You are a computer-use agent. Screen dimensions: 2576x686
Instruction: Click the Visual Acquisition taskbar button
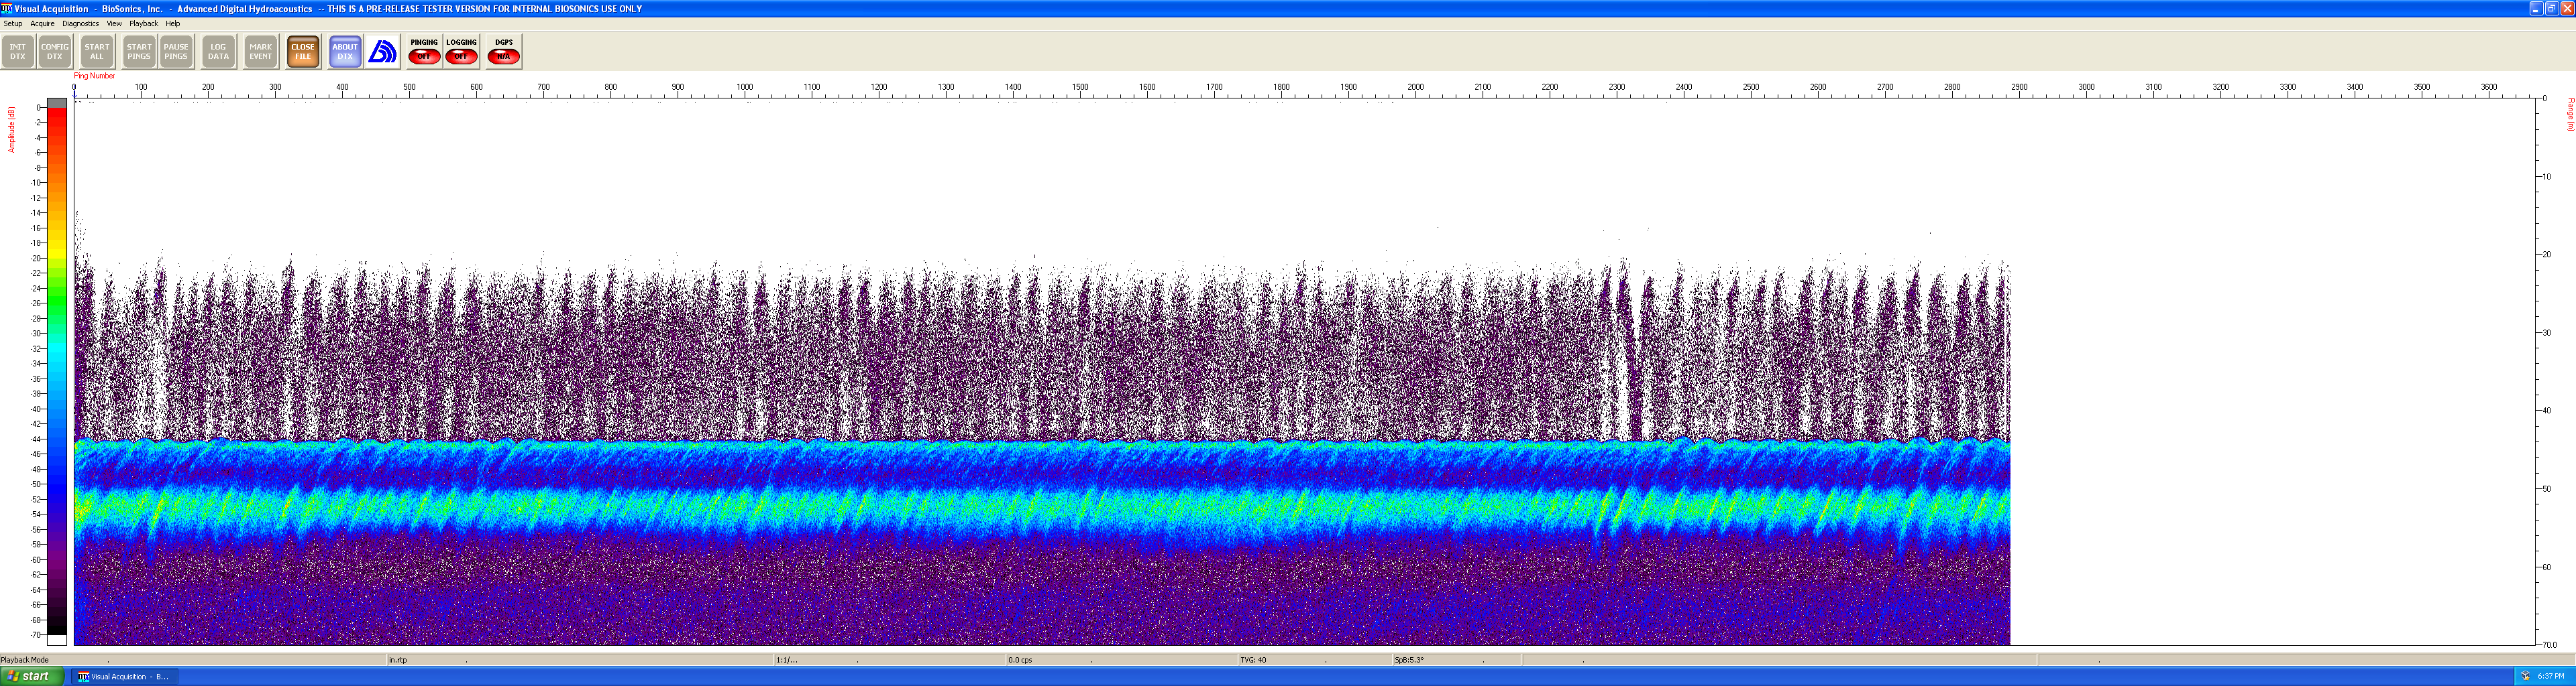(x=125, y=676)
